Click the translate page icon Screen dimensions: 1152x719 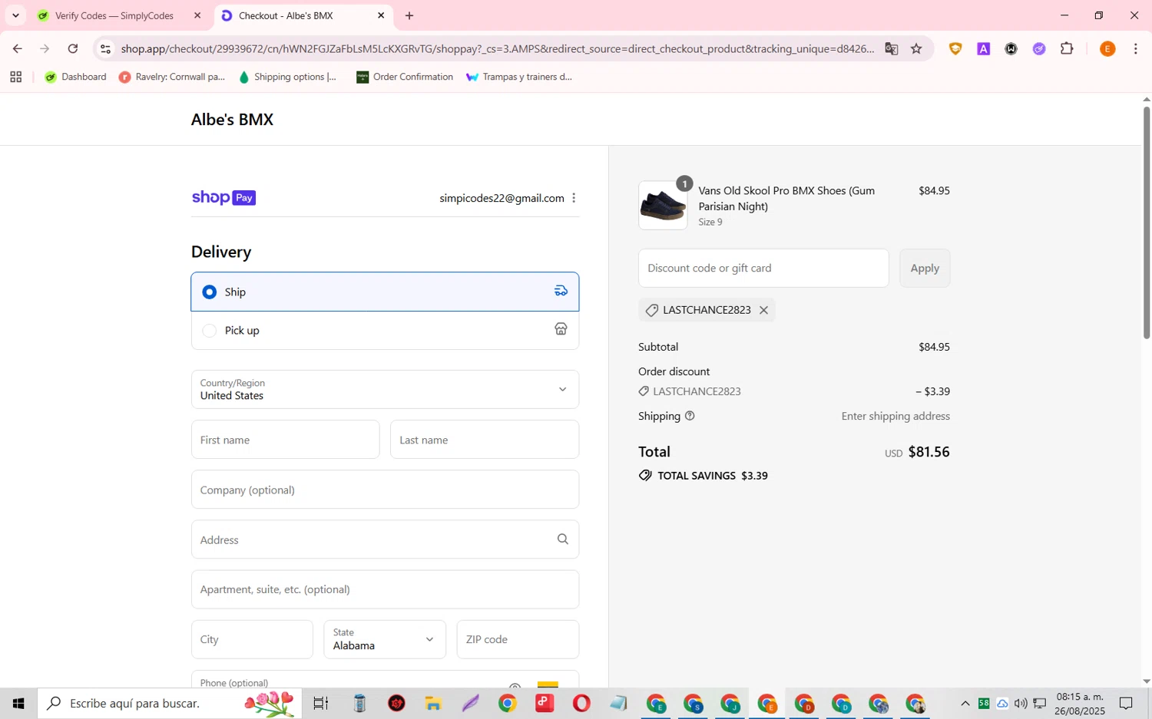click(891, 49)
